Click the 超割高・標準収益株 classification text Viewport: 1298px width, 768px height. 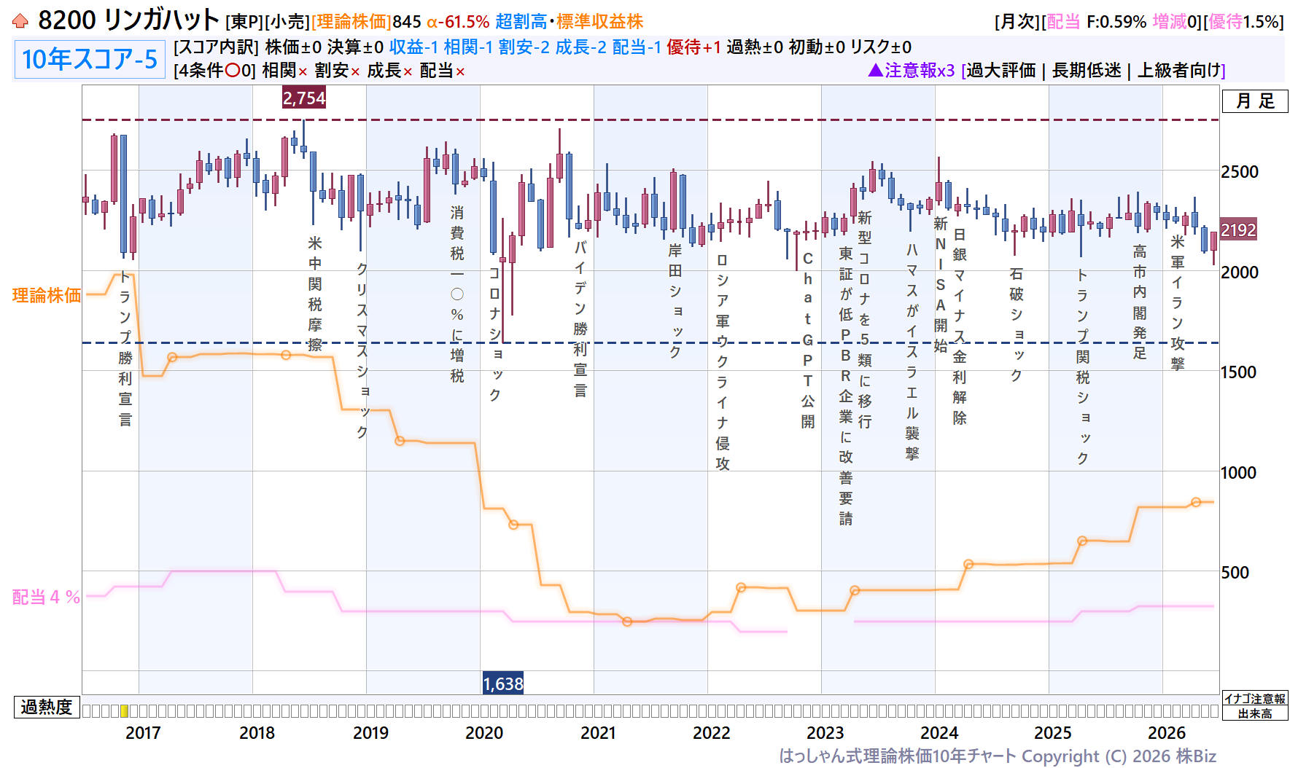(x=569, y=22)
